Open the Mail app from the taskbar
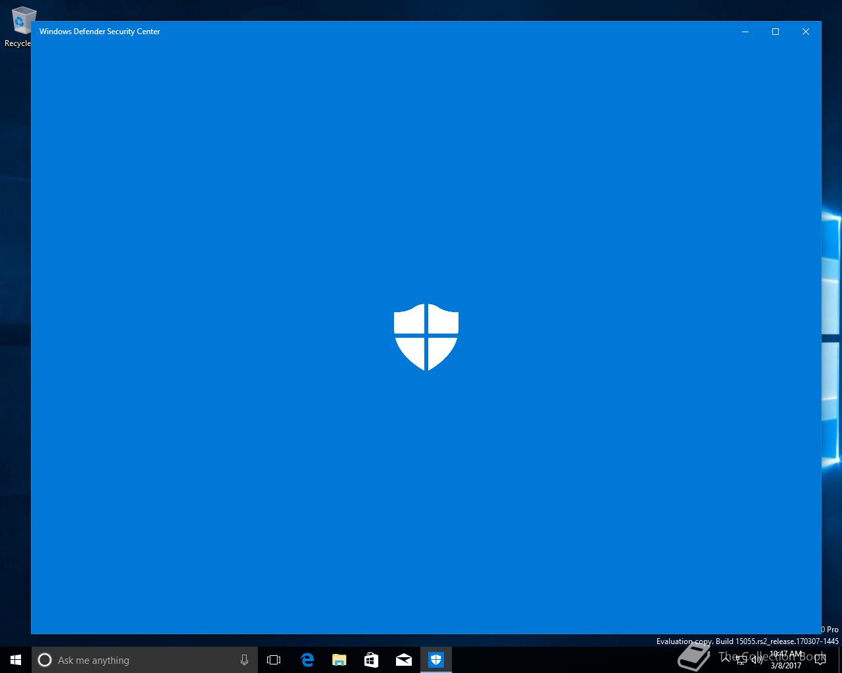This screenshot has height=673, width=842. click(x=404, y=660)
